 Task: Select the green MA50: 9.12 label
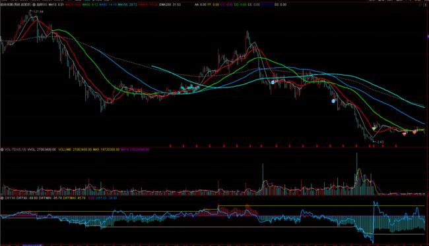(90, 5)
